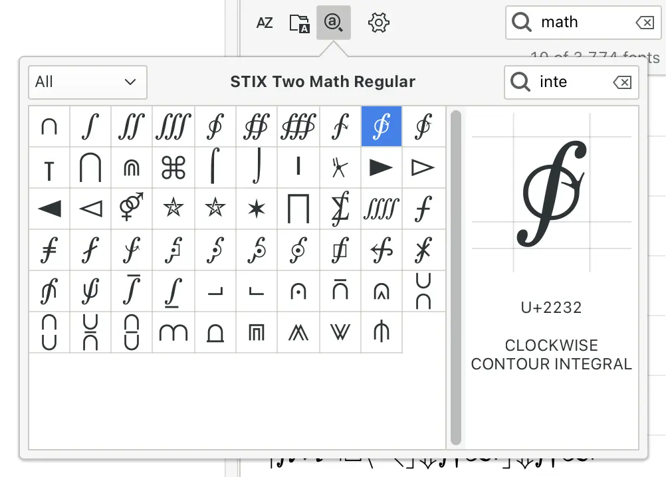Image resolution: width=666 pixels, height=477 pixels.
Task: Pick the interlocked male and female sign glyph
Action: (132, 209)
